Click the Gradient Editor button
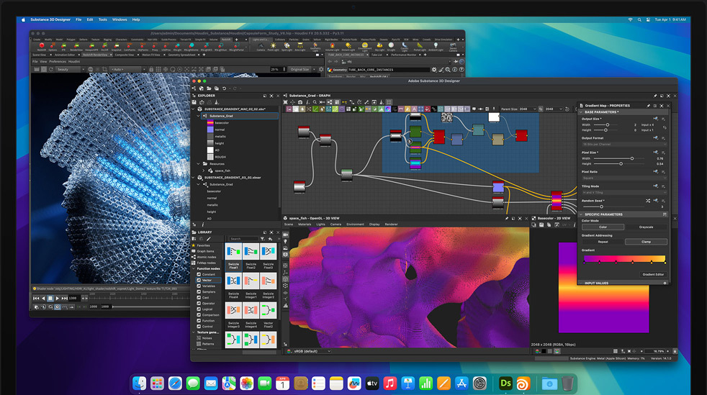The image size is (707, 395). (x=653, y=274)
